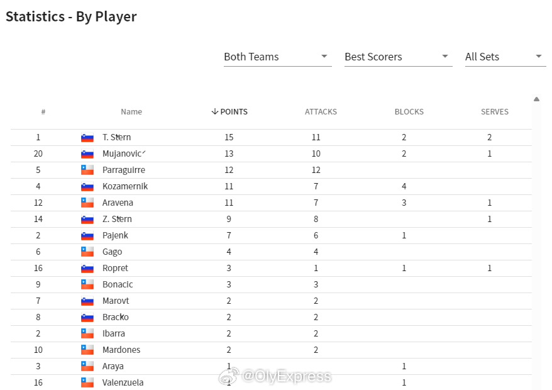Click the Name column header

point(131,112)
